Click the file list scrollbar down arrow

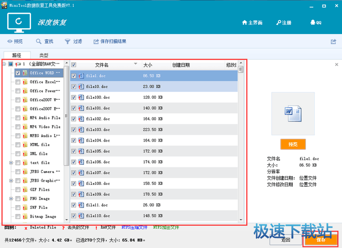click(x=241, y=220)
